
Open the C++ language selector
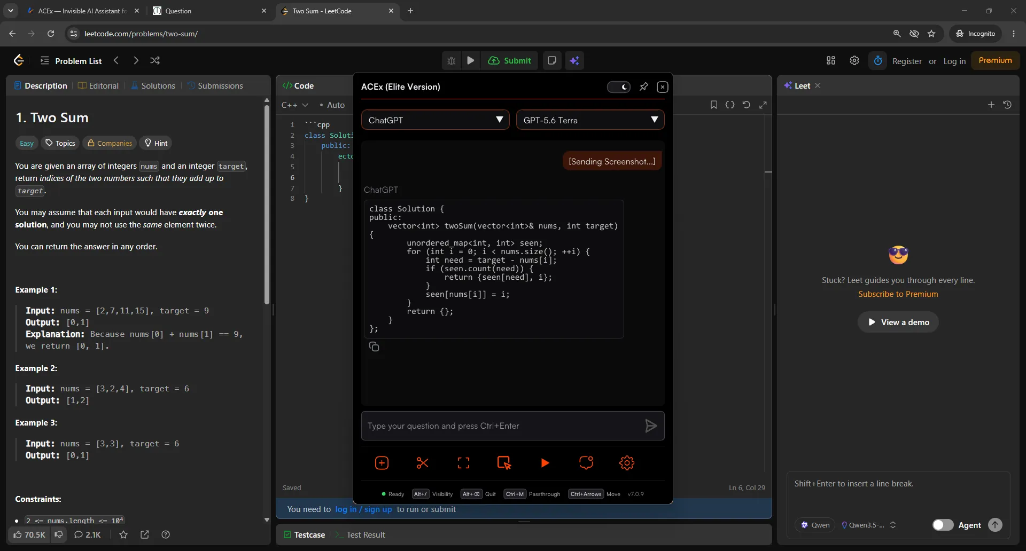294,105
